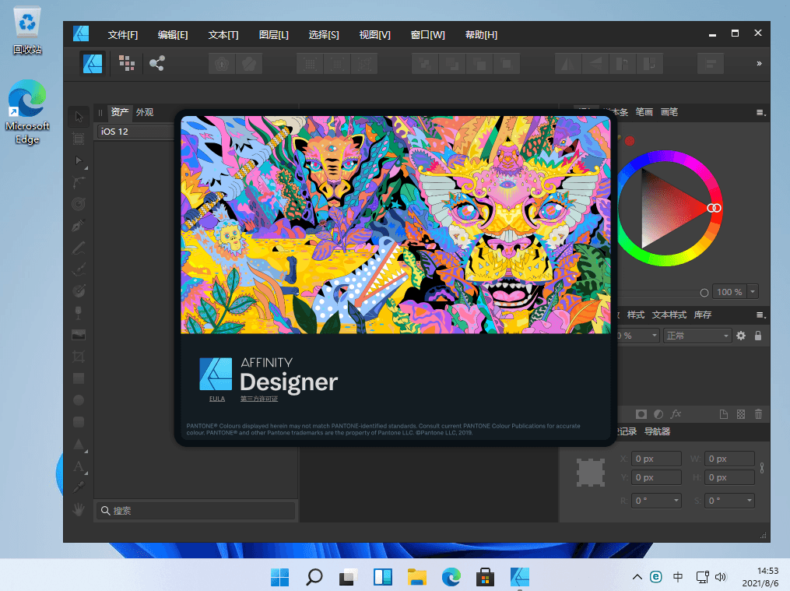Click the Flip Vertical toolbar icon
790x591 pixels.
(x=595, y=64)
